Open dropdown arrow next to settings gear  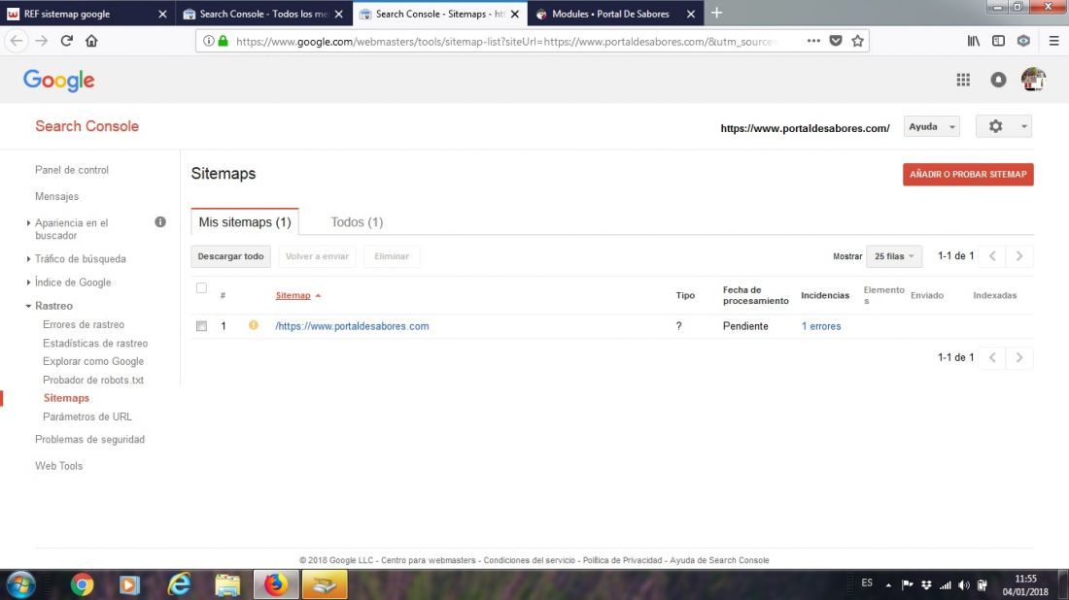[1023, 126]
